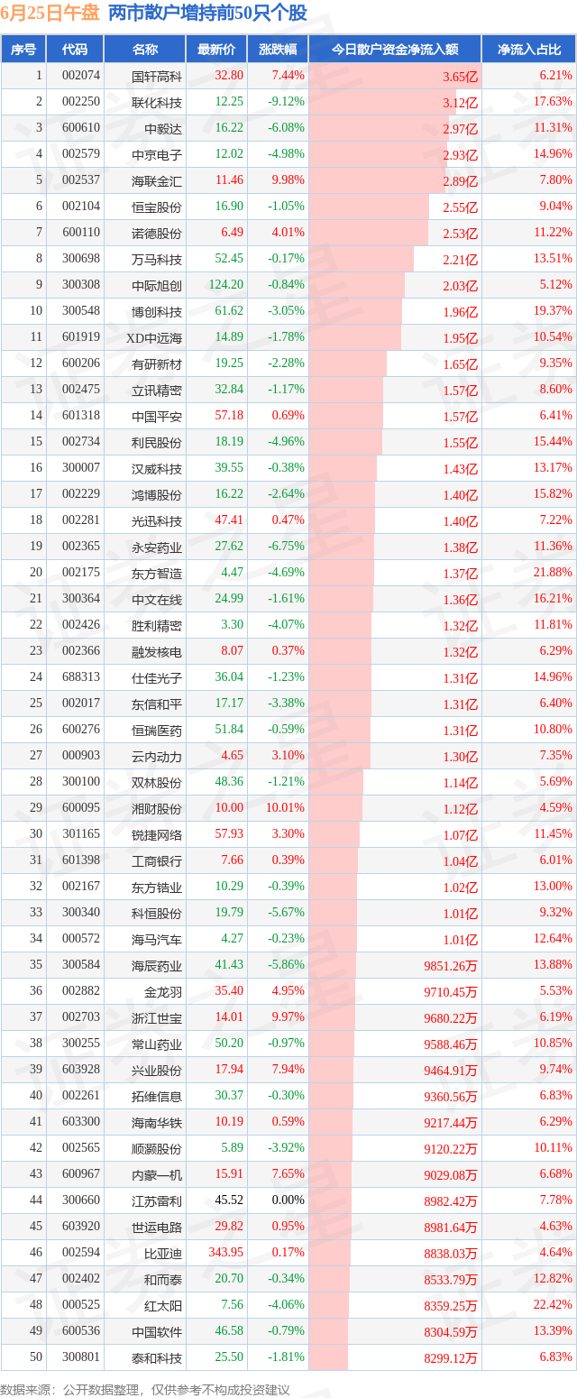Click stock name 科恒股份

pos(157,914)
